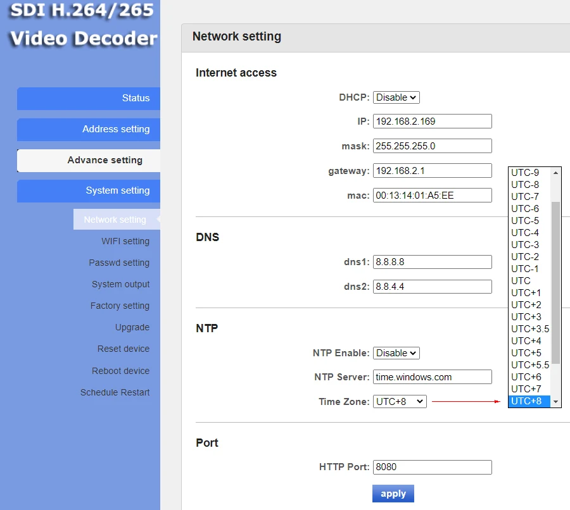
Task: Click the time zone list scrollbar thumb
Action: click(556, 282)
